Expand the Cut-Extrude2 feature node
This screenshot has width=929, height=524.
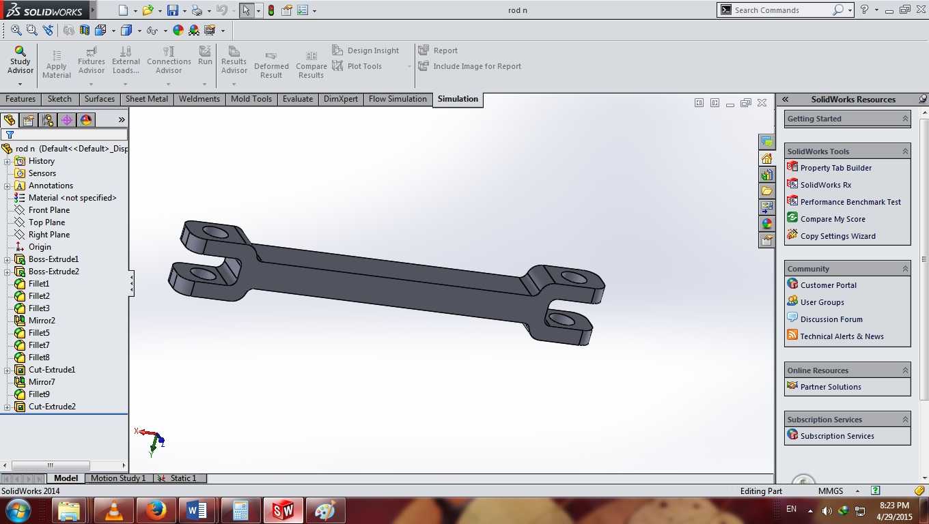click(x=8, y=407)
